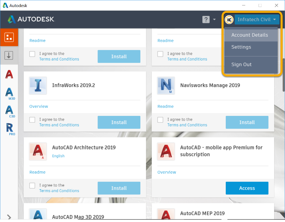Open the Navisworks Manage 2019 Readme link
This screenshot has width=285, height=222.
(165, 107)
